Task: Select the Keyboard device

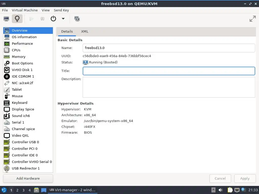Action: pyautogui.click(x=28, y=103)
